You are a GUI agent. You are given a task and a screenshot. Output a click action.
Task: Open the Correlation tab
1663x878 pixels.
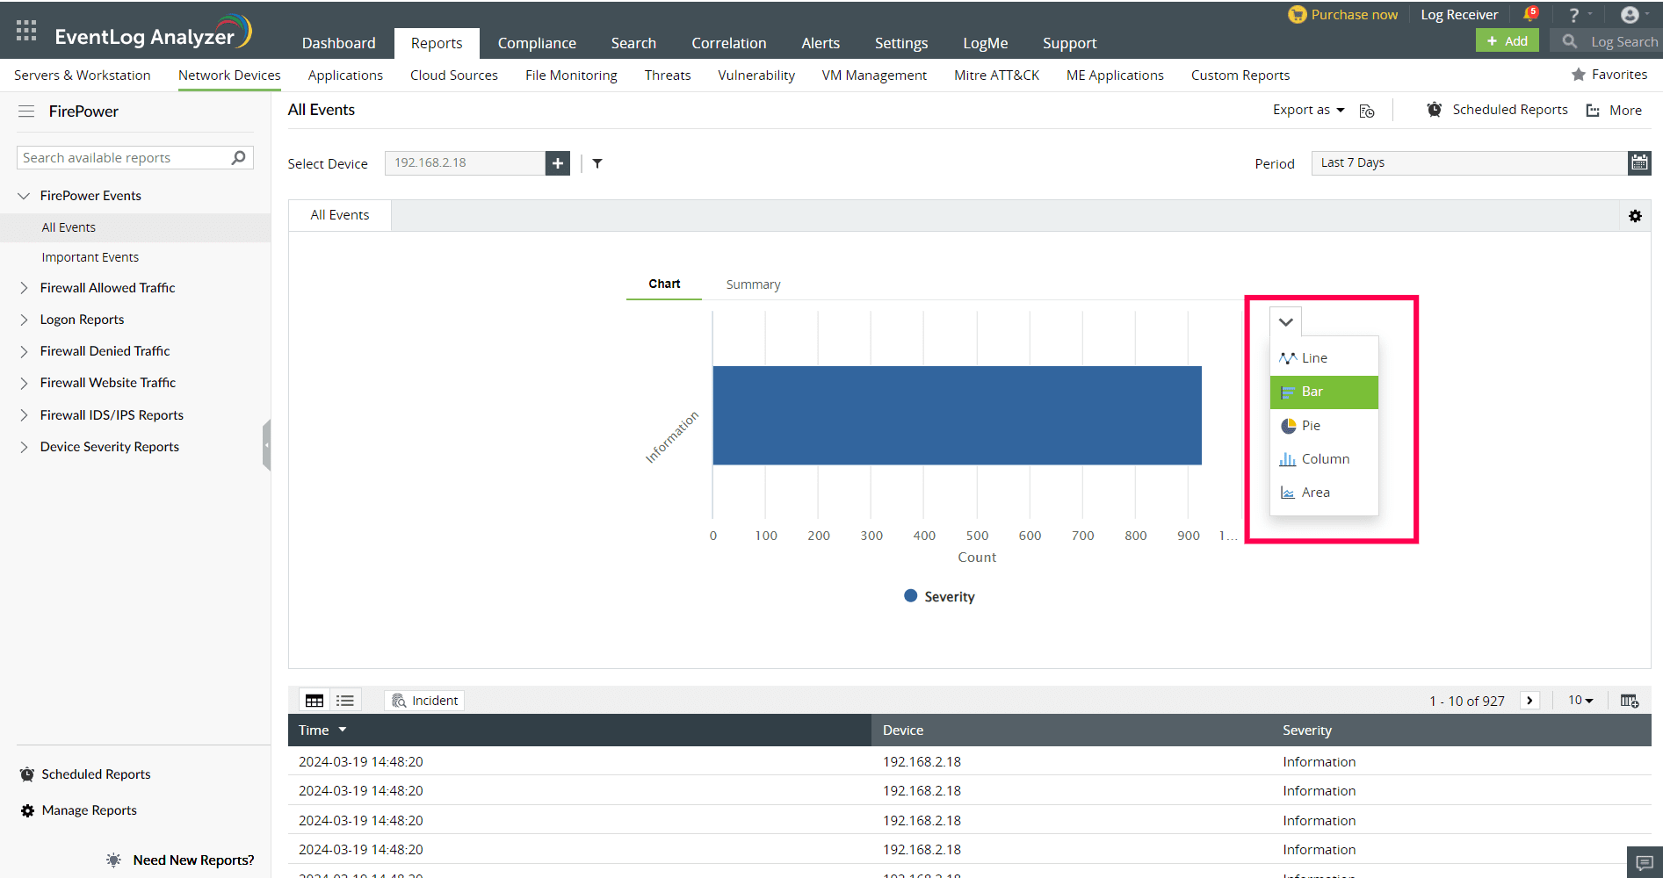click(728, 43)
